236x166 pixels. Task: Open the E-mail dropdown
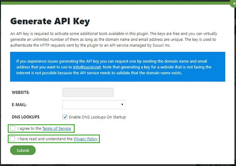94,105
